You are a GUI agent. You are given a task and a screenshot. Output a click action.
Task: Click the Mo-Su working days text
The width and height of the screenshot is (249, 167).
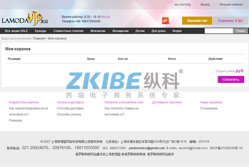pyautogui.click(x=106, y=17)
